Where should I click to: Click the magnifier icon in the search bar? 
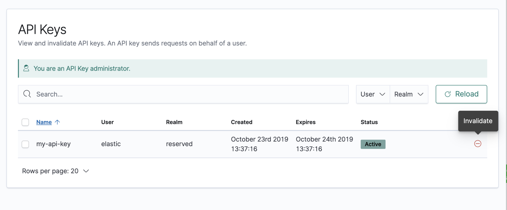tap(27, 94)
